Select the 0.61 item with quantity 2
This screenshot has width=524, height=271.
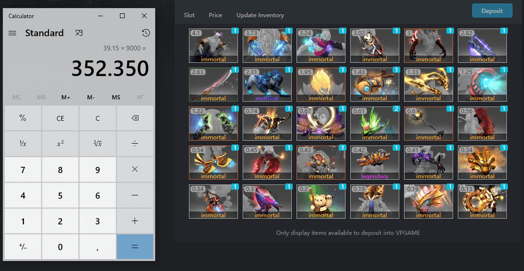tap(375, 124)
